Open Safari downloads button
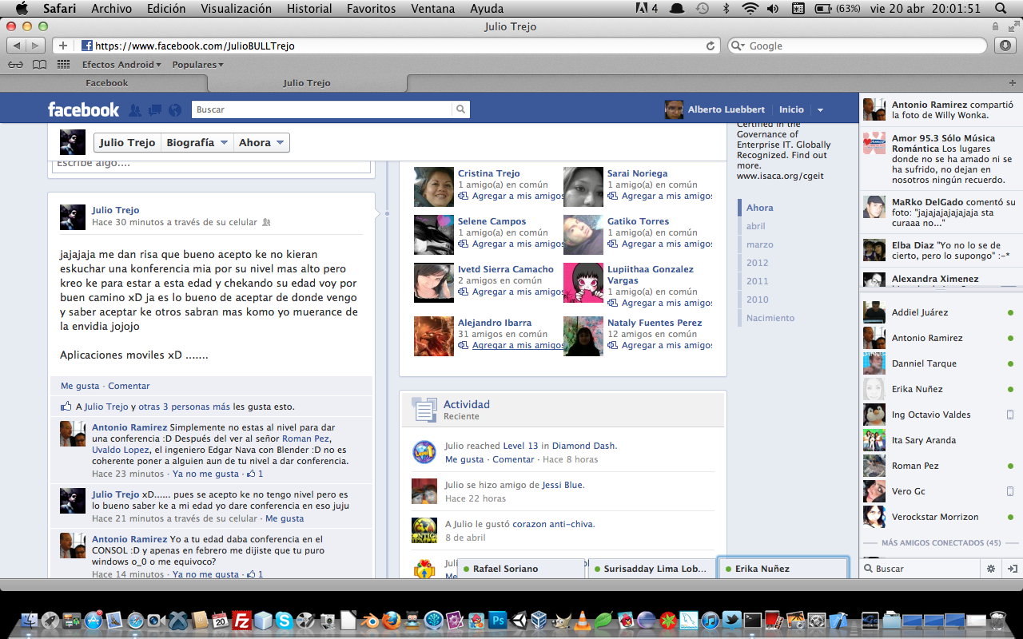Screen dimensions: 1023x639 click(x=1005, y=46)
